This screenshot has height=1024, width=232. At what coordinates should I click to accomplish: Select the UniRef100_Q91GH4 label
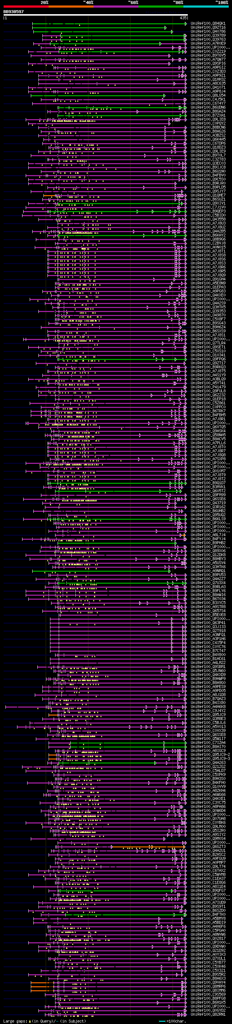[208, 279]
